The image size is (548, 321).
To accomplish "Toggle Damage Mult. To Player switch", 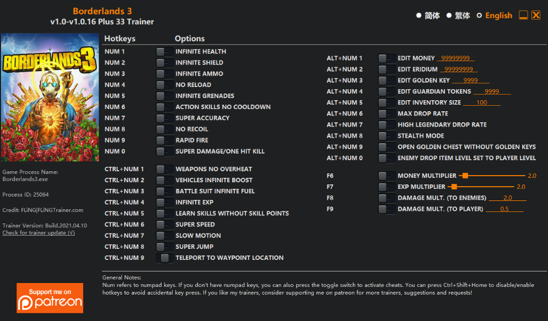I will (x=386, y=209).
